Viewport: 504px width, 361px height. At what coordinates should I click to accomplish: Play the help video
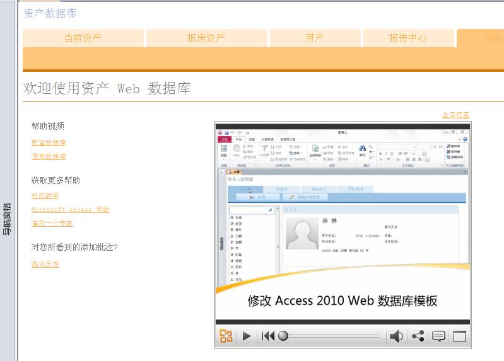click(x=247, y=336)
